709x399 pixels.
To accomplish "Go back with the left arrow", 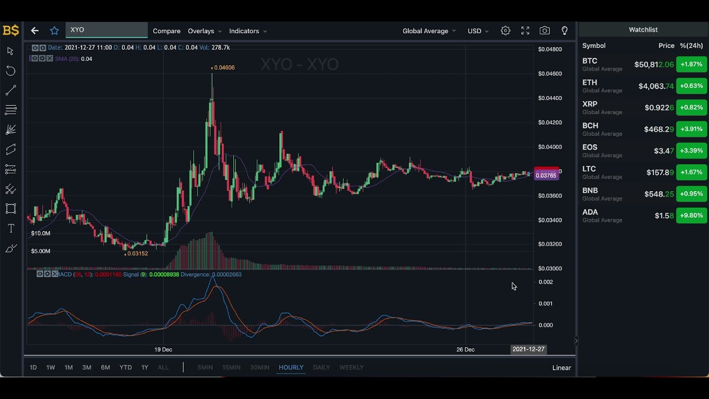I will 35,30.
